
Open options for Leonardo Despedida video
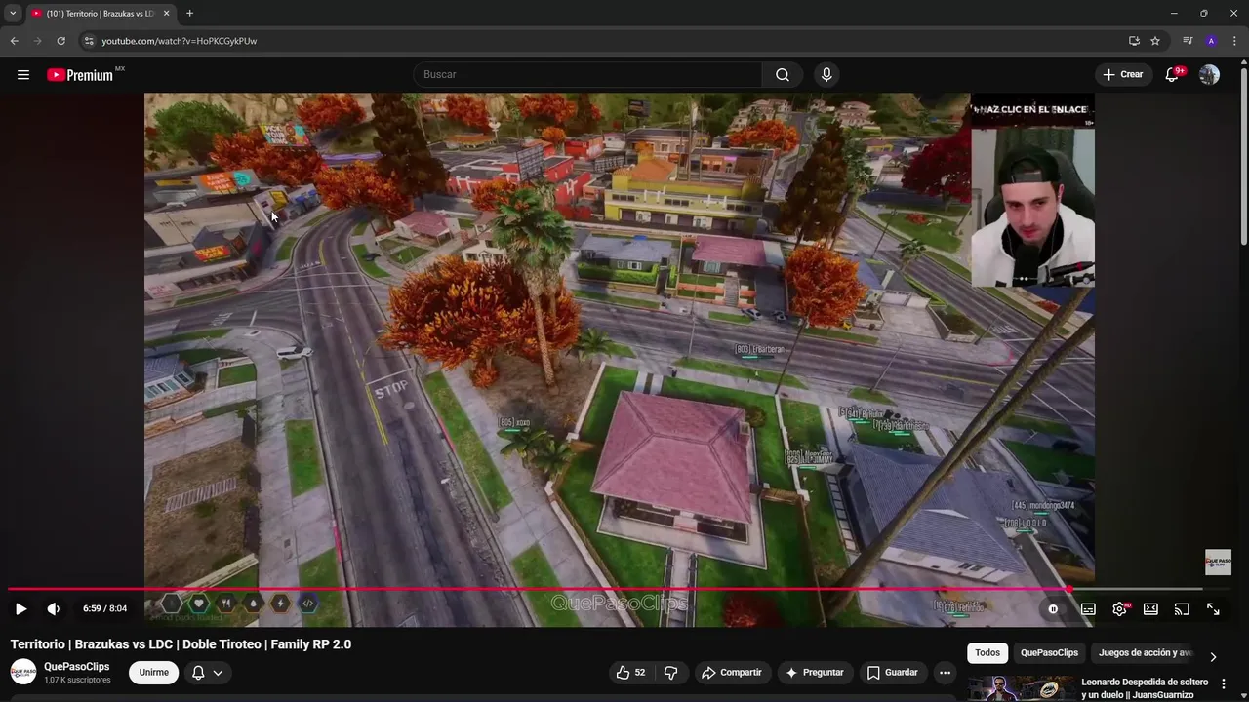point(1223,684)
